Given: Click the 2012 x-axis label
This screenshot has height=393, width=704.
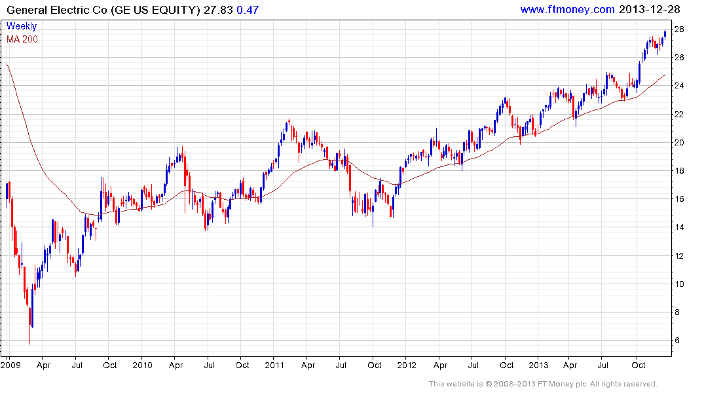Looking at the screenshot, I should pyautogui.click(x=407, y=365).
